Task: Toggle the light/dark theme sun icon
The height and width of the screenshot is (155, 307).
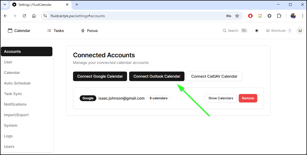Action: pyautogui.click(x=257, y=31)
